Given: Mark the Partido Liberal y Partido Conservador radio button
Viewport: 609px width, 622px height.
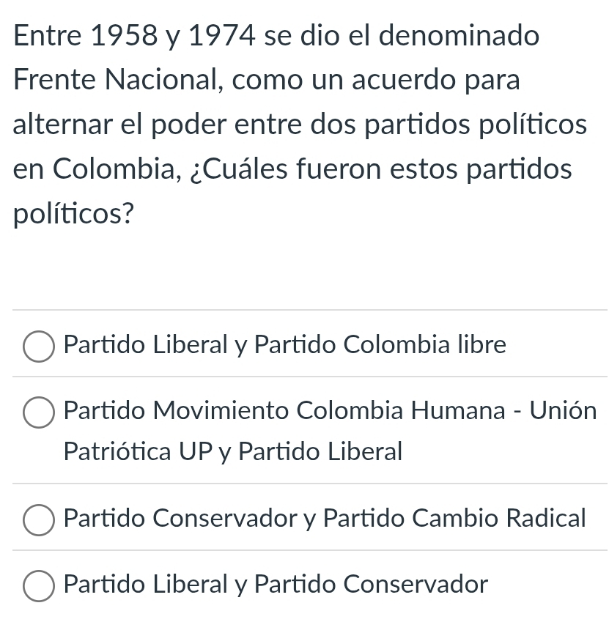Looking at the screenshot, I should pos(40,585).
